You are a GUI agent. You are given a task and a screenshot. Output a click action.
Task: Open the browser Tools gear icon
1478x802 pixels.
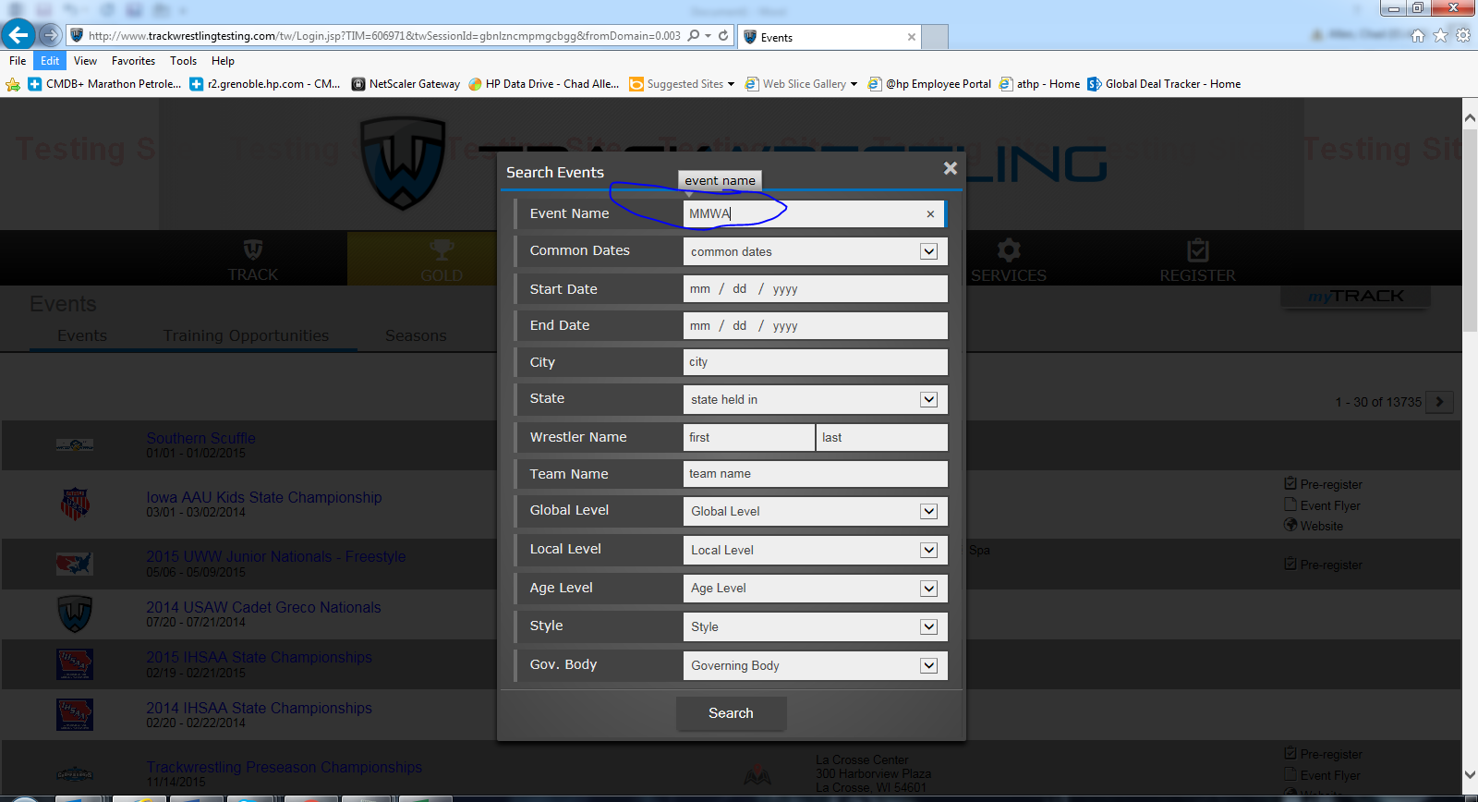pyautogui.click(x=1463, y=35)
